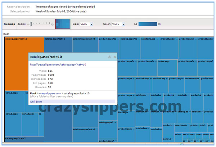Click the Report description treemap text
The width and height of the screenshot is (216, 147).
65,6
